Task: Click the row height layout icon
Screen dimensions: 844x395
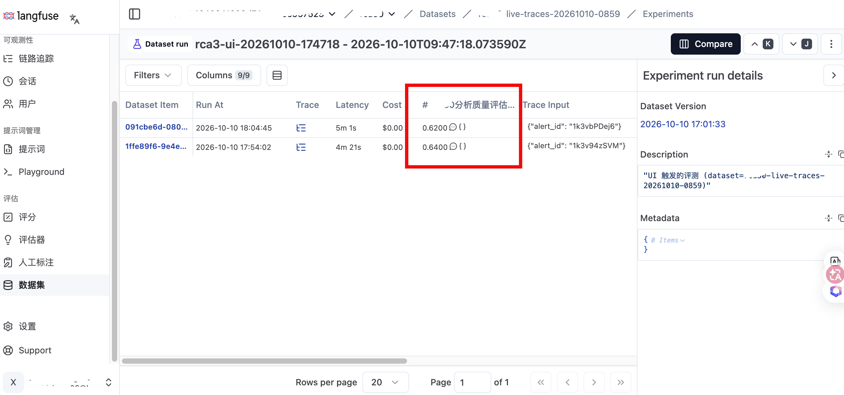Action: 277,75
